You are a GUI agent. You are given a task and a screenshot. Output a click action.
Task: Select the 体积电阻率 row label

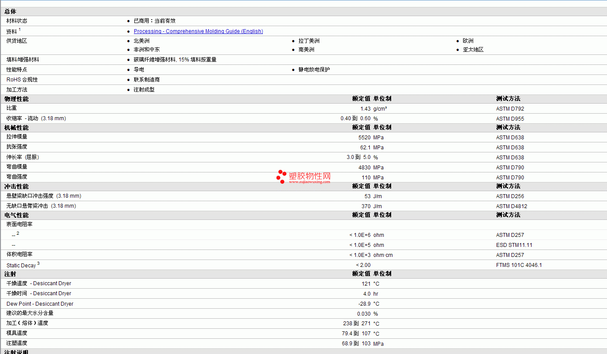(20, 254)
